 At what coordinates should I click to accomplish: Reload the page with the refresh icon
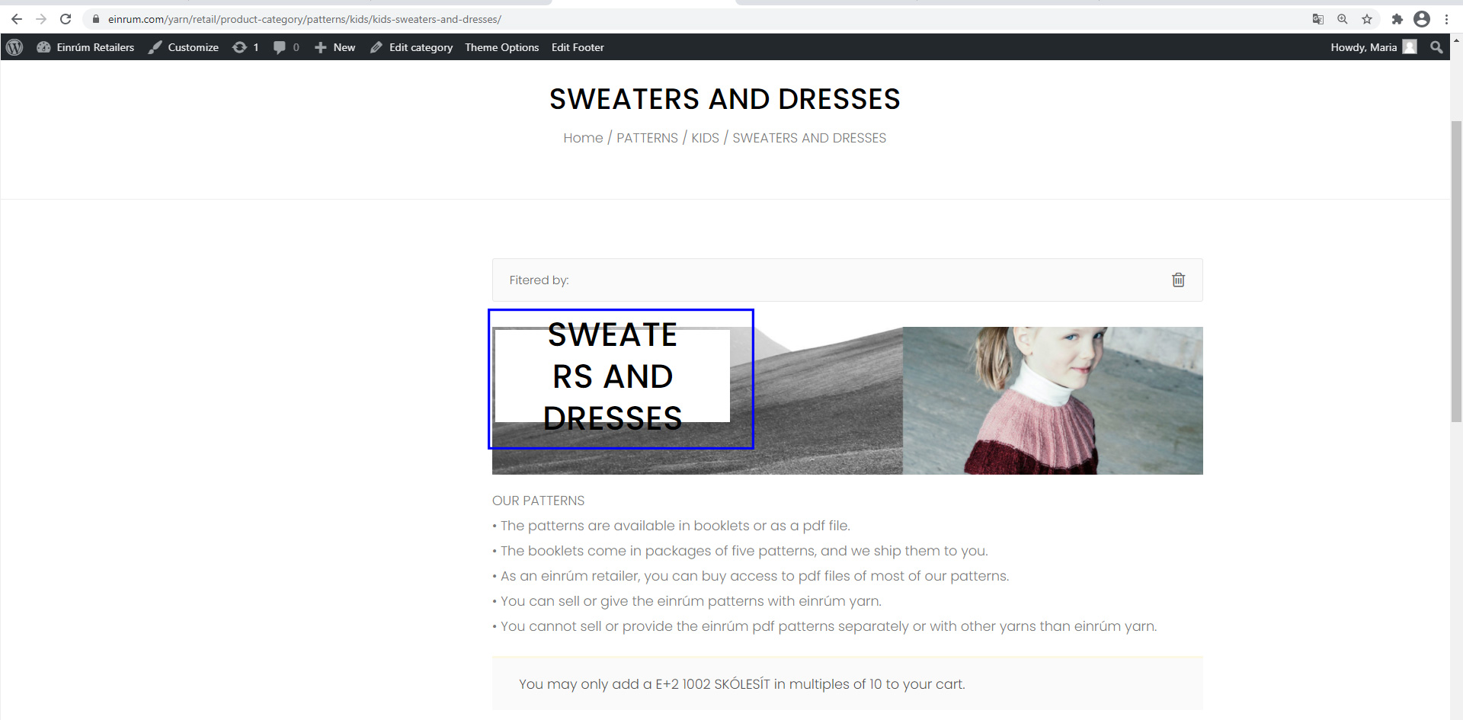tap(66, 19)
